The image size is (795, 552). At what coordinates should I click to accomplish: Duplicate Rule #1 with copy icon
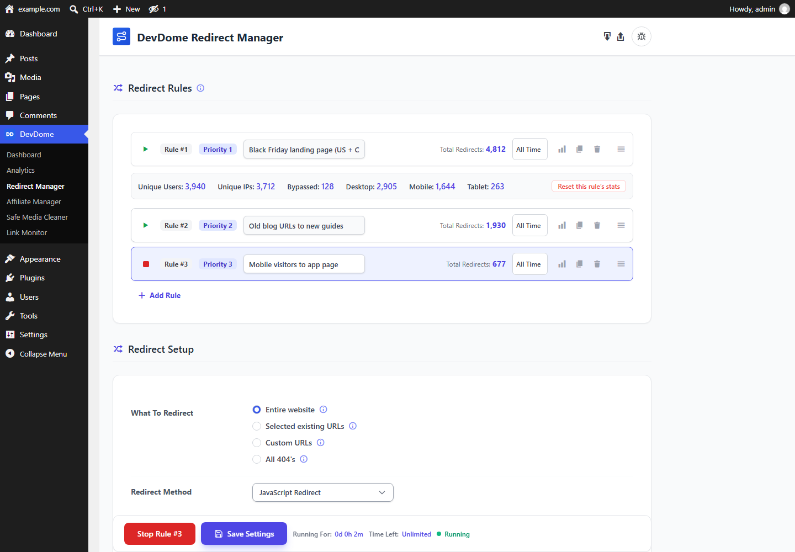pos(580,149)
